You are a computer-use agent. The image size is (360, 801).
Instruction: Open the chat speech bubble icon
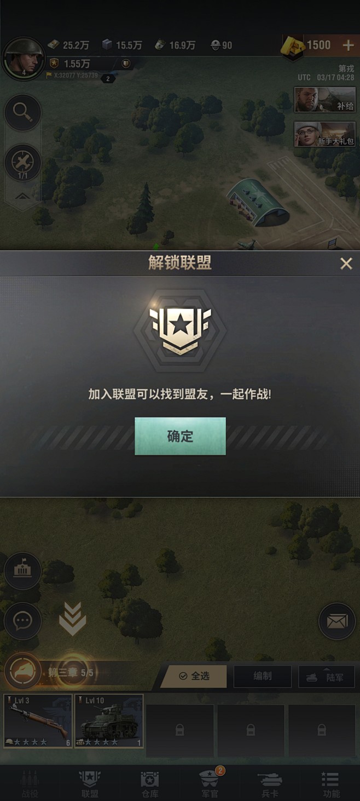pyautogui.click(x=22, y=621)
